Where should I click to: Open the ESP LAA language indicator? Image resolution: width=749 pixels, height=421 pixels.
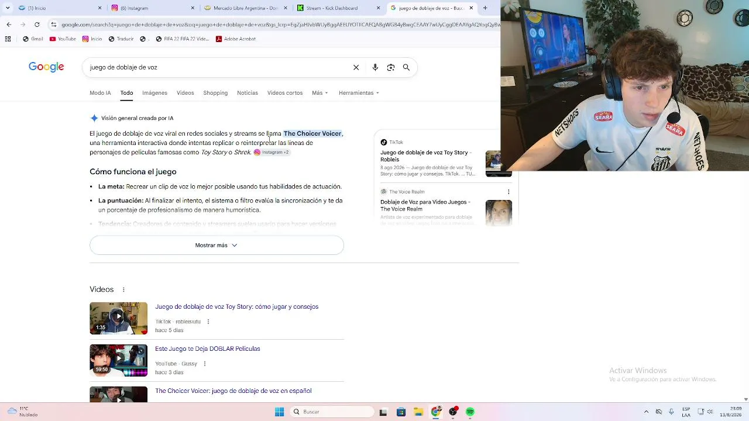pos(686,412)
